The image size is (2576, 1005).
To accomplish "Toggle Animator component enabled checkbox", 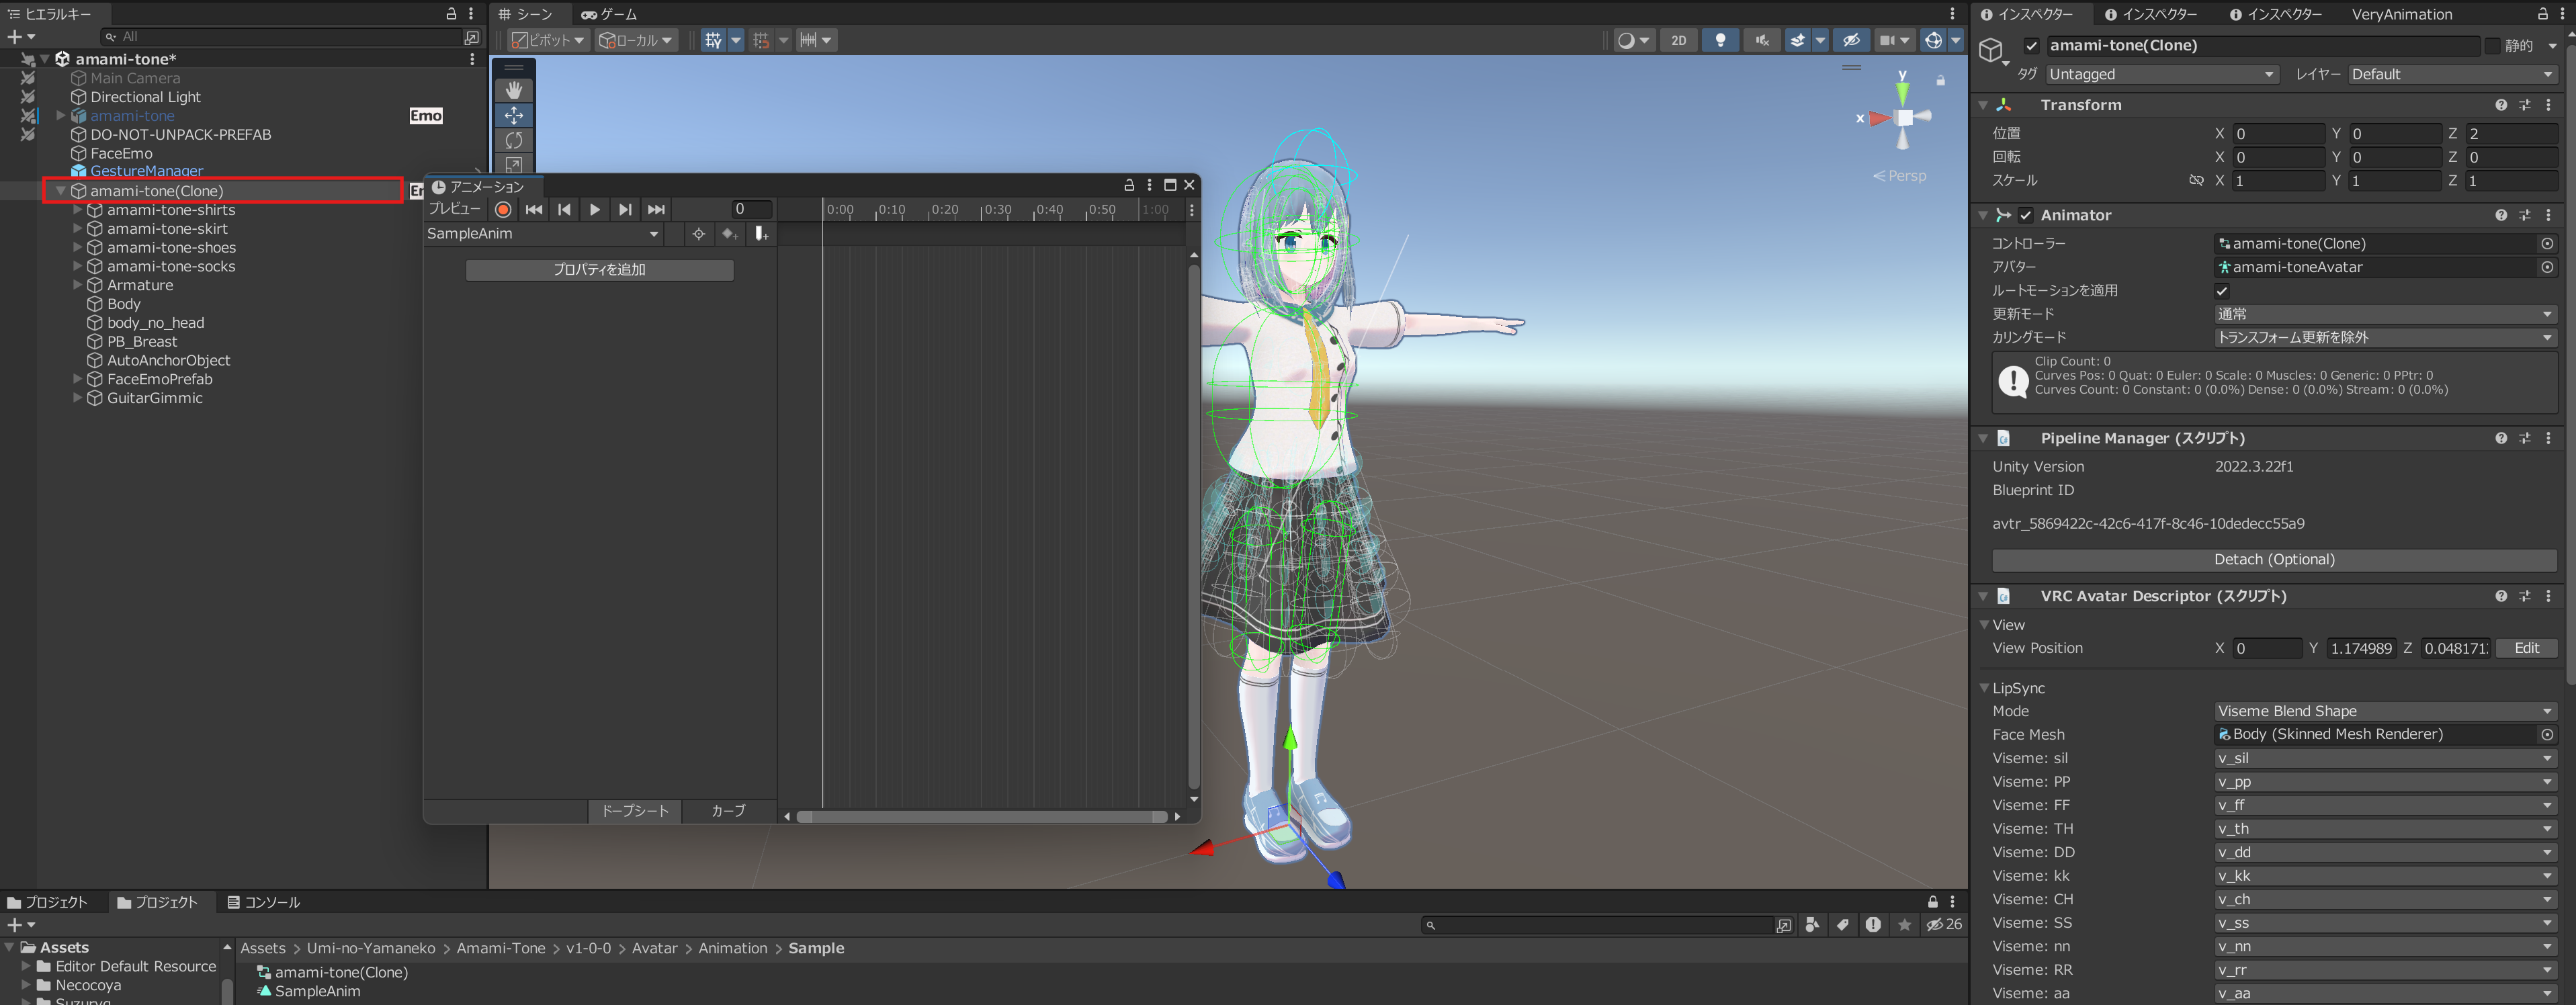I will click(x=2025, y=215).
